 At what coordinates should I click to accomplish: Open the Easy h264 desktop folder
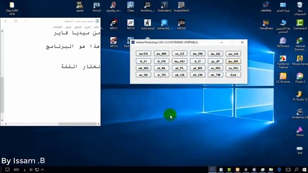pos(12,8)
